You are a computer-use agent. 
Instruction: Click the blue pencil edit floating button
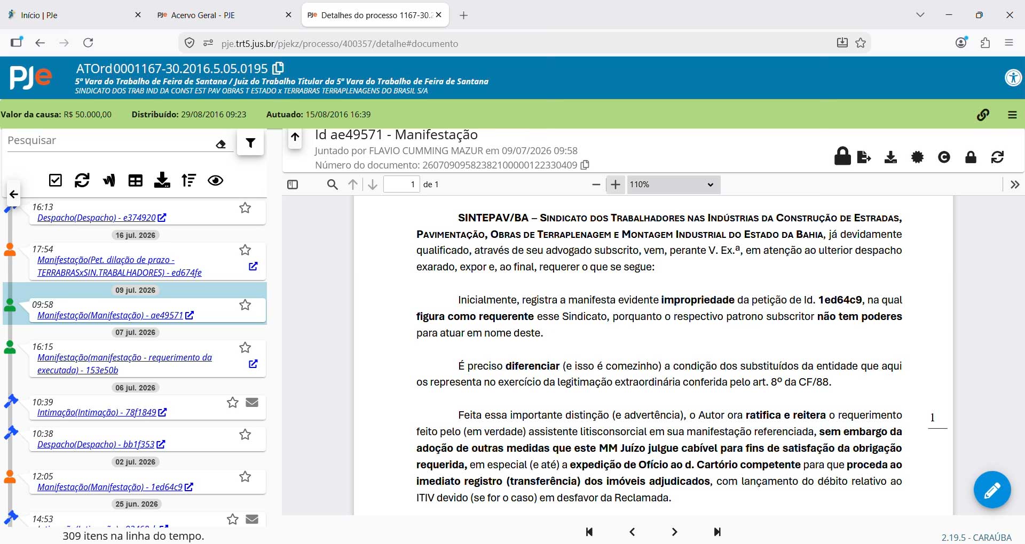click(992, 490)
